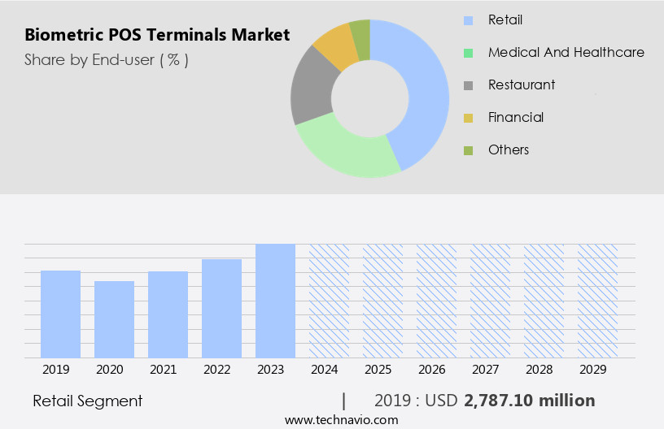664x429 pixels.
Task: Open the www.technavio.com link
Action: 341,420
